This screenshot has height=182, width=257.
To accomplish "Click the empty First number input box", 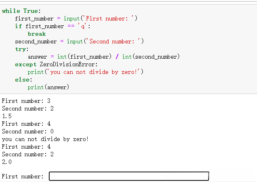I will (129, 176).
